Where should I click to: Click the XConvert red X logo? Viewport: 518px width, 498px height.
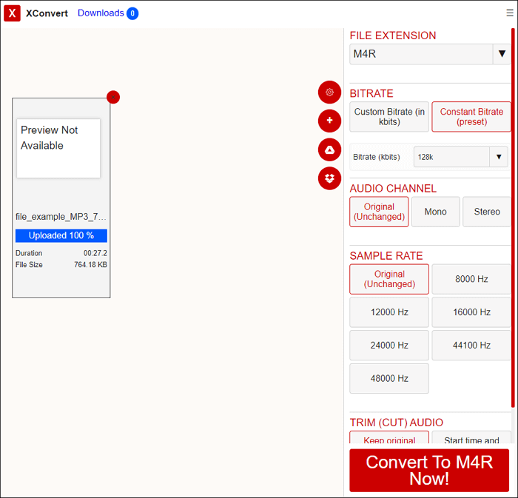[x=12, y=13]
